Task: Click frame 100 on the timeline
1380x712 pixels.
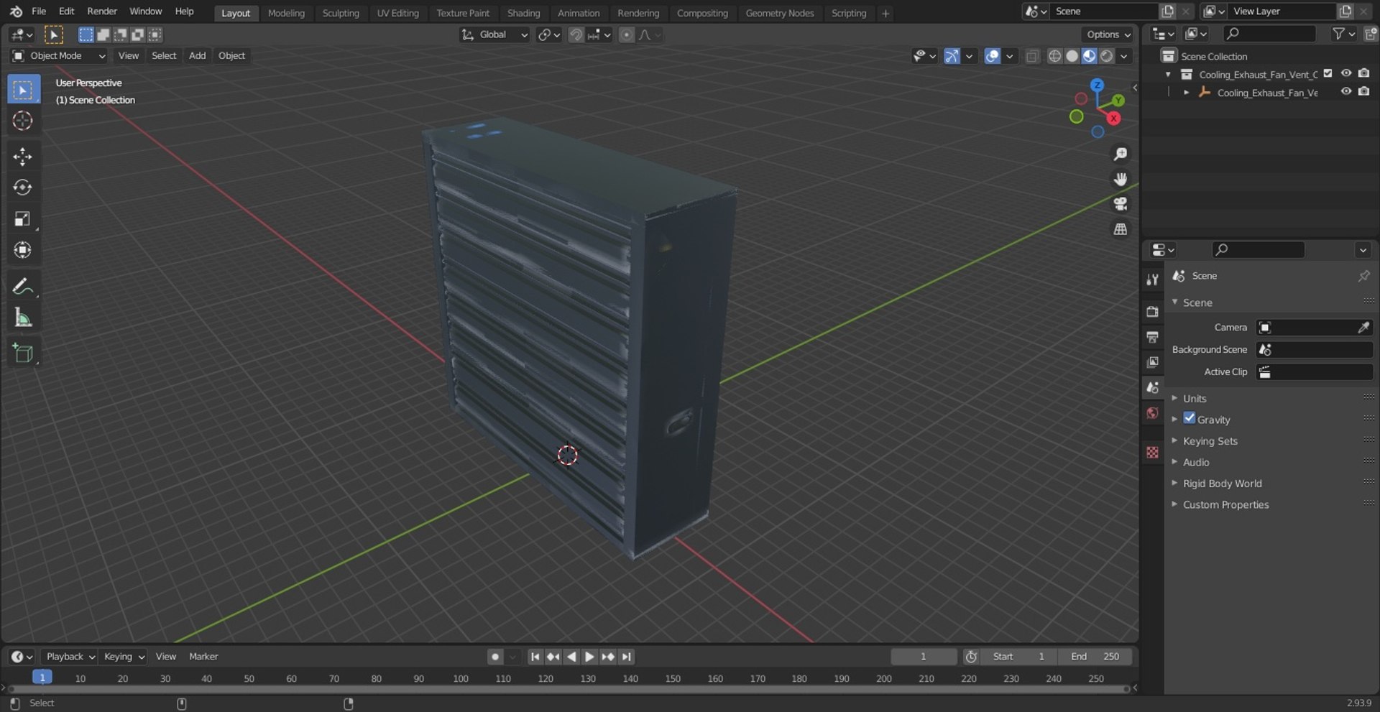Action: pyautogui.click(x=461, y=678)
